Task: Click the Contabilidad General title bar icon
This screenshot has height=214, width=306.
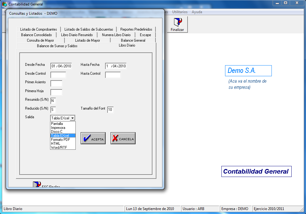Action: coord(5,4)
